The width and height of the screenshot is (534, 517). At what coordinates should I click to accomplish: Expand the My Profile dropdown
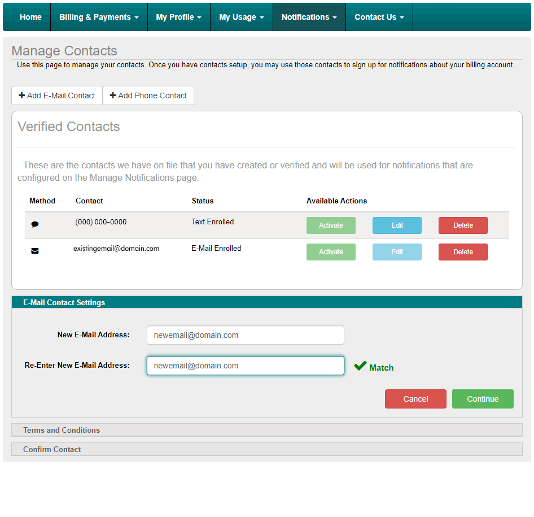coord(179,17)
